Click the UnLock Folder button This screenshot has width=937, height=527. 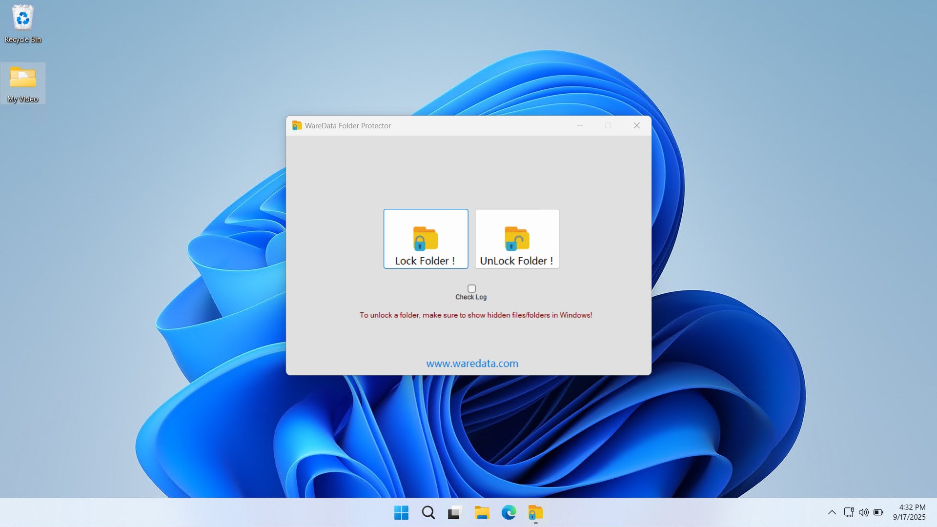point(517,239)
